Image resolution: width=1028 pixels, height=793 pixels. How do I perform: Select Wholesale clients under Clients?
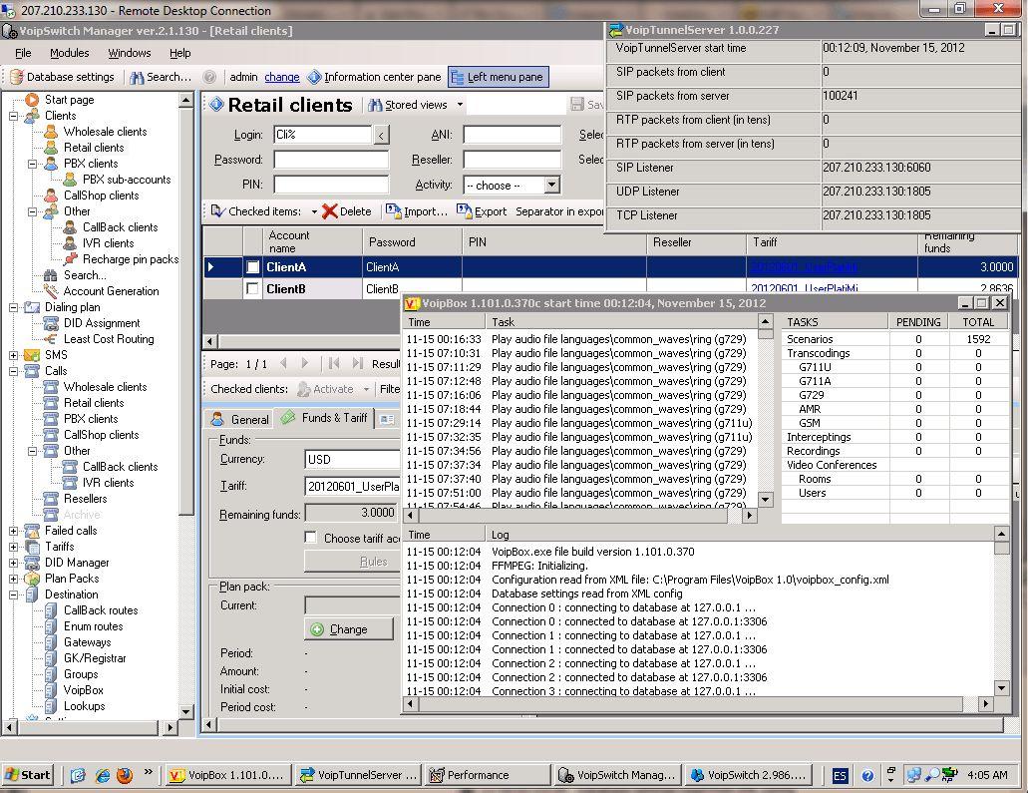[x=105, y=132]
